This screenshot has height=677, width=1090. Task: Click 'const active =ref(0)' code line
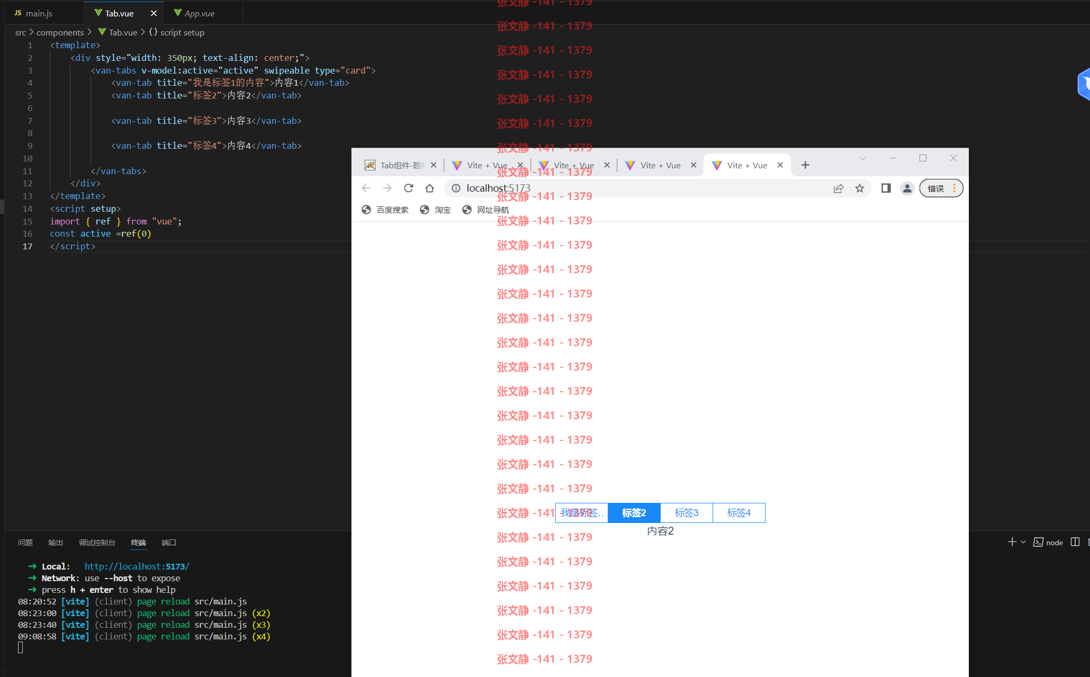point(101,233)
